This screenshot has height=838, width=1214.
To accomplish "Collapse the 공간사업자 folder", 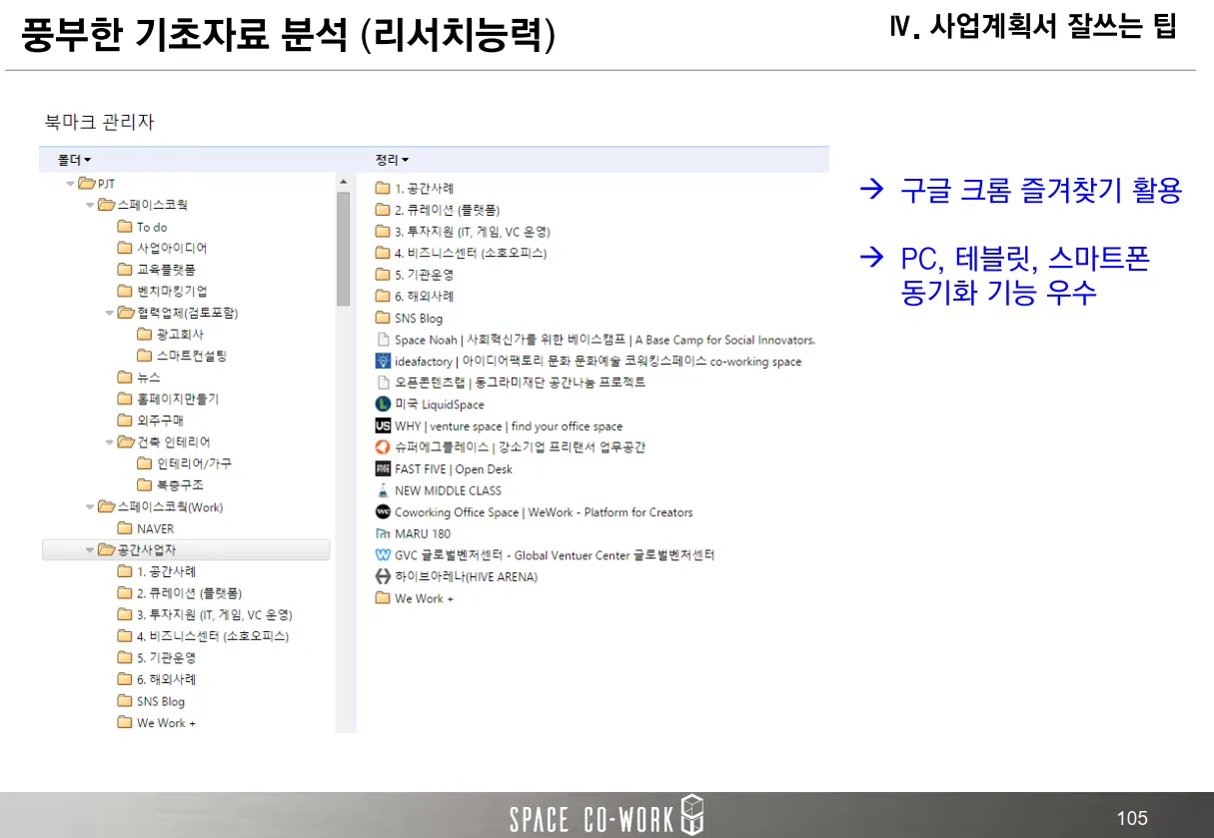I will pyautogui.click(x=90, y=550).
